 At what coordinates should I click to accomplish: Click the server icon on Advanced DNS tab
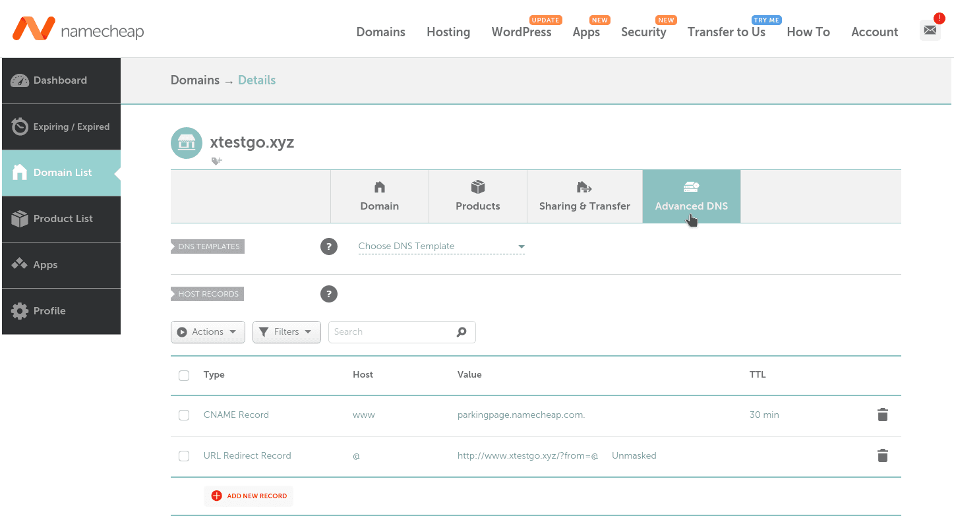point(691,187)
